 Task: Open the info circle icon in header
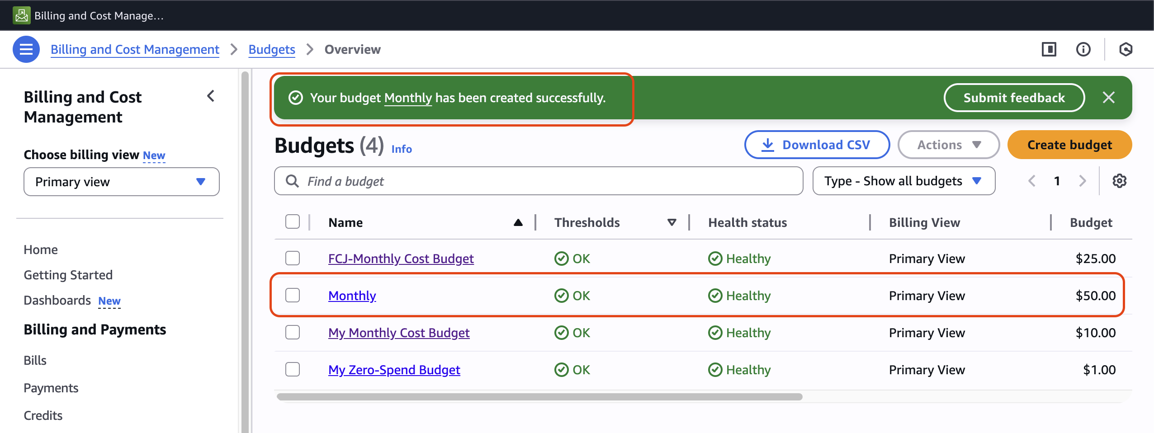click(1083, 49)
